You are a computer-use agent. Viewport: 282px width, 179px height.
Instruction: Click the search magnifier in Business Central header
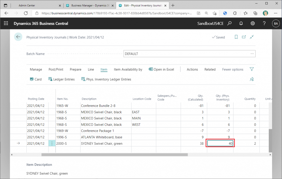tap(229, 23)
